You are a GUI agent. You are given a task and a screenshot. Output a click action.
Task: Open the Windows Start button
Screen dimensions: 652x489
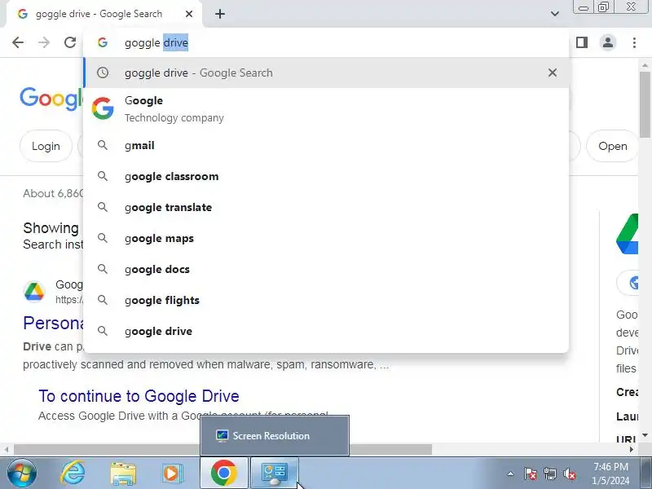(22, 474)
